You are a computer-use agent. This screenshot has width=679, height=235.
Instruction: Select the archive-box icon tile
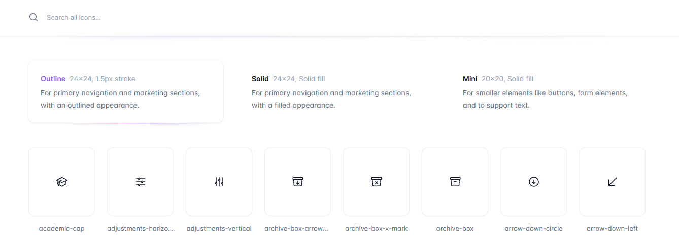click(x=455, y=182)
